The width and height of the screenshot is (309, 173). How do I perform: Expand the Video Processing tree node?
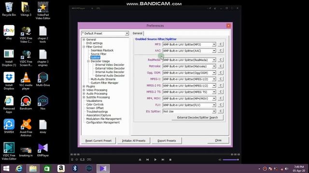tap(84, 90)
